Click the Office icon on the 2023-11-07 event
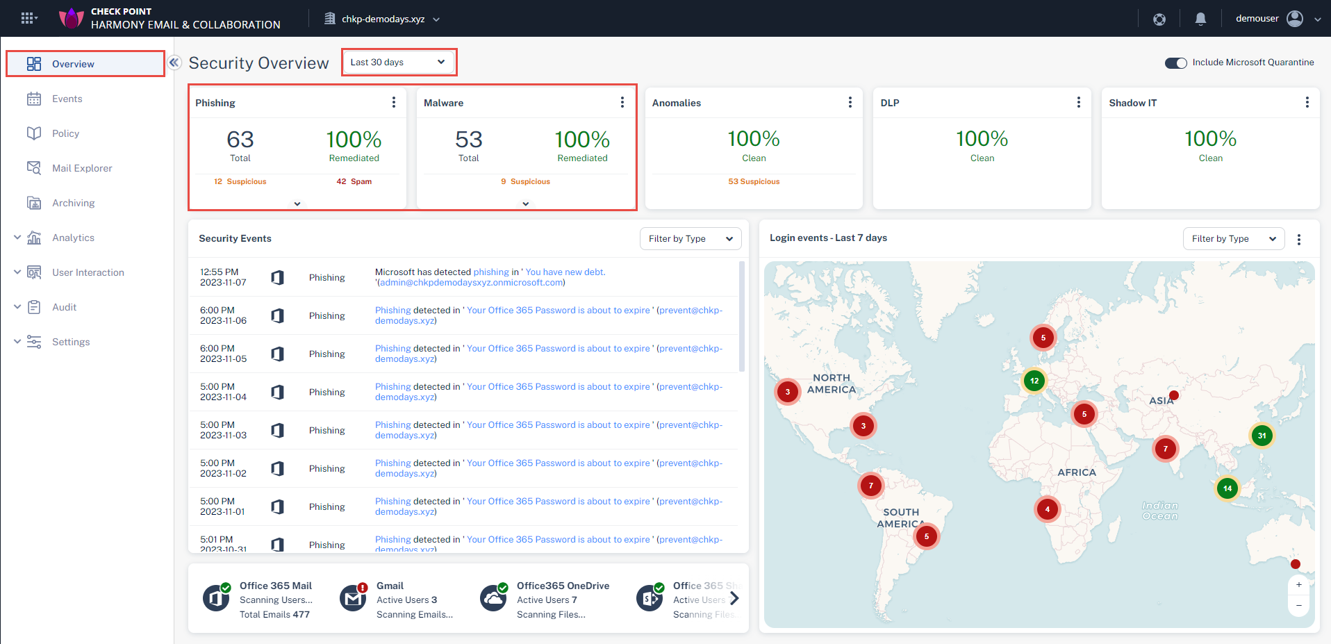The height and width of the screenshot is (644, 1331). [x=277, y=277]
